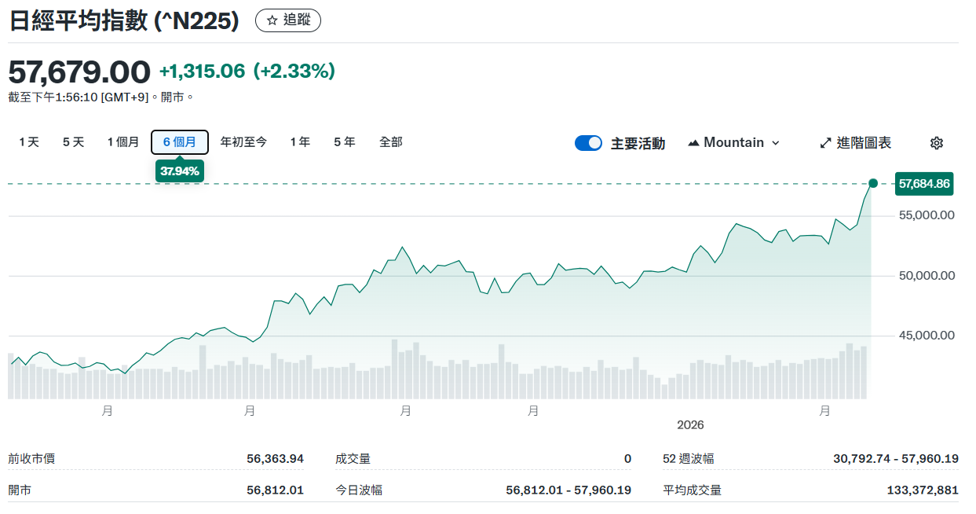976x514 pixels.
Task: Select the 5天 time range tab
Action: click(x=74, y=142)
